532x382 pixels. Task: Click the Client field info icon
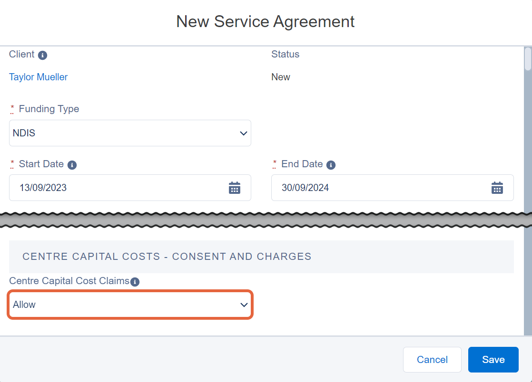click(x=42, y=55)
